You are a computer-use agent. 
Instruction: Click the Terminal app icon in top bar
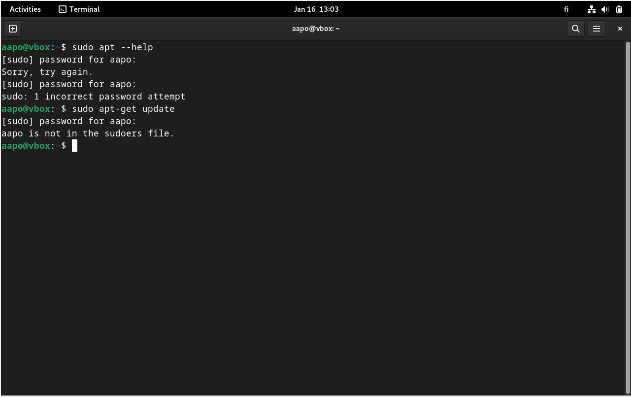(63, 9)
